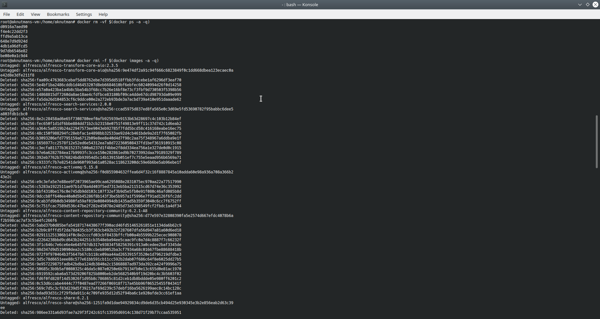Click the scrollbar thumb on the right edge

[x=596, y=142]
